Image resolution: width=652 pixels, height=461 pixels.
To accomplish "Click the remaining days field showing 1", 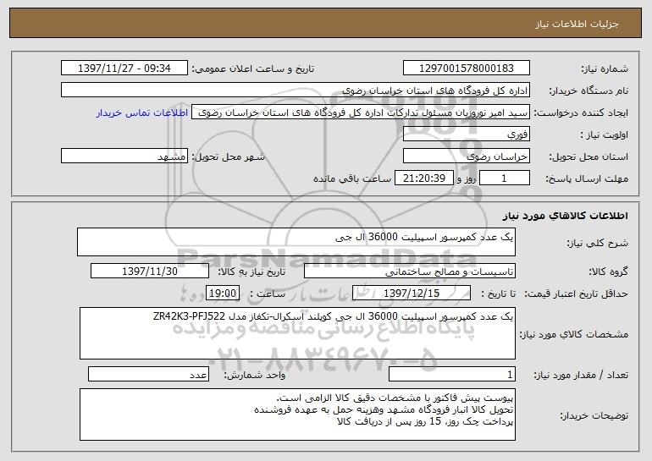I will tap(505, 178).
